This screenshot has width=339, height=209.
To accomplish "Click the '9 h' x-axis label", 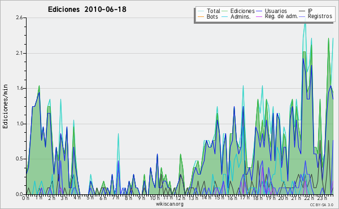I will click(142, 198).
